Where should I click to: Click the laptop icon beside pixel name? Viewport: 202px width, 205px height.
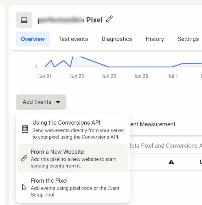[x=24, y=20]
